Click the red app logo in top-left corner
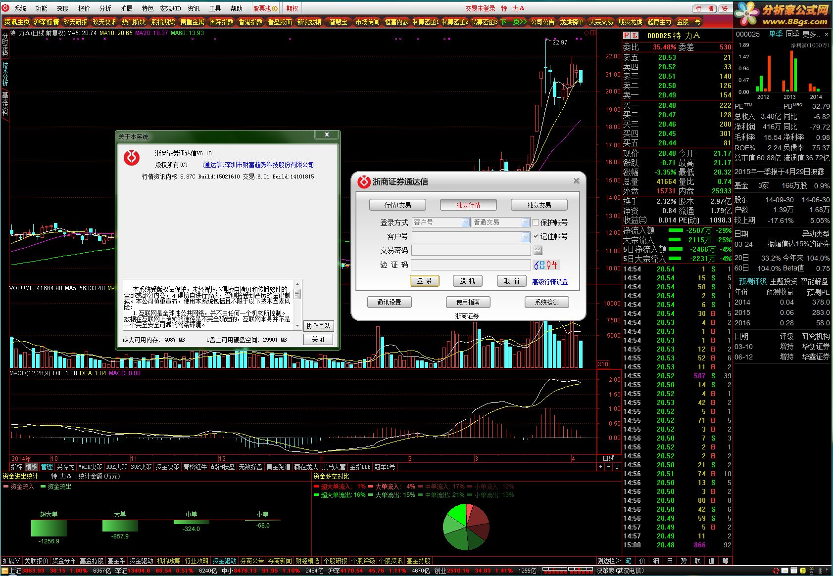The width and height of the screenshot is (833, 576). (5, 8)
